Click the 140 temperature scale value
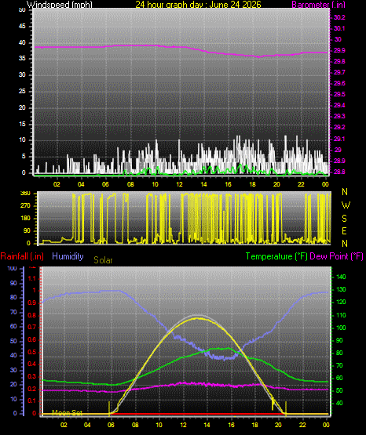Viewport: 366px width, 435px height. pos(341,277)
